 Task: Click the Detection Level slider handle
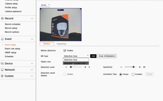tap(71, 67)
